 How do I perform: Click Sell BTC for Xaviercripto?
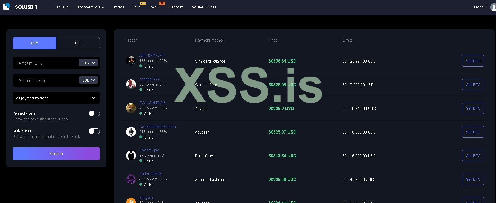(473, 156)
